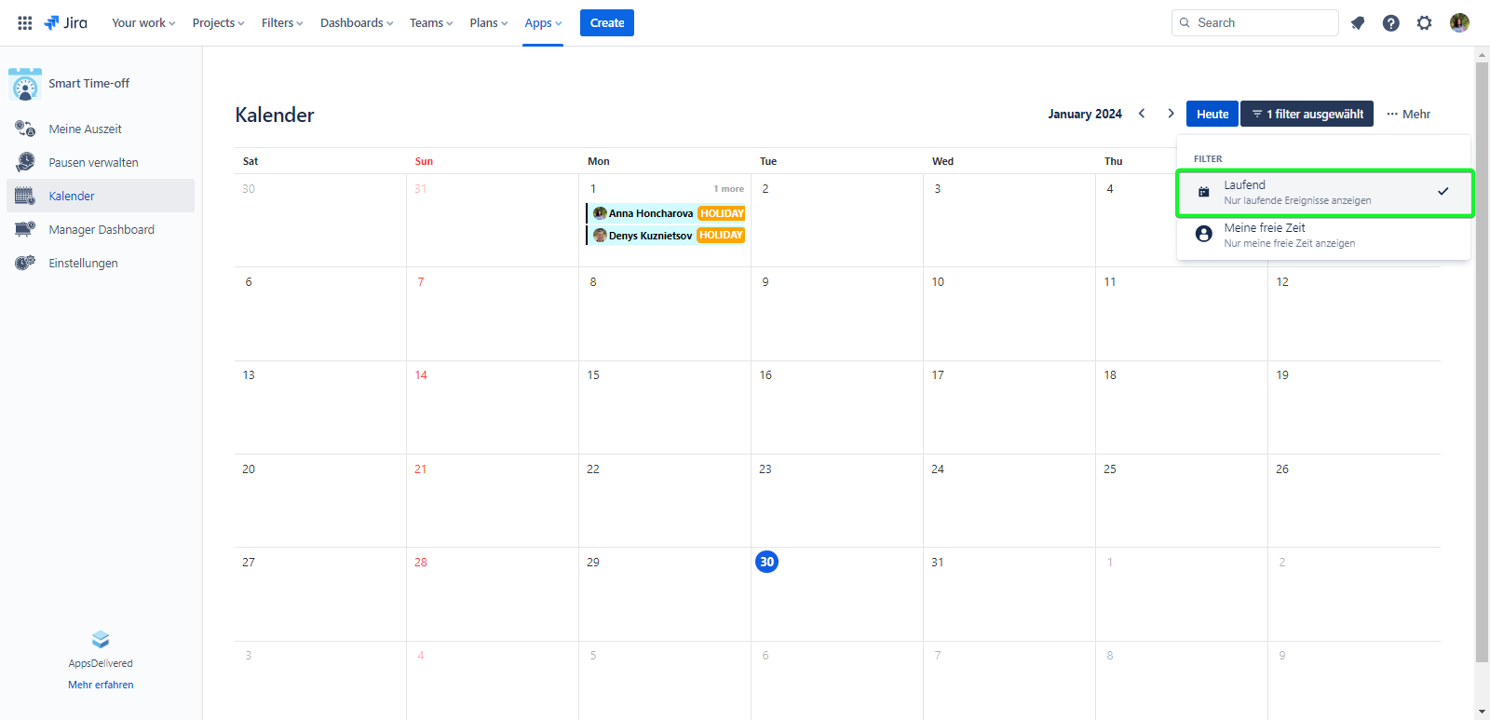The width and height of the screenshot is (1490, 720).
Task: Click the Smart Time-off app logo
Action: pos(25,84)
